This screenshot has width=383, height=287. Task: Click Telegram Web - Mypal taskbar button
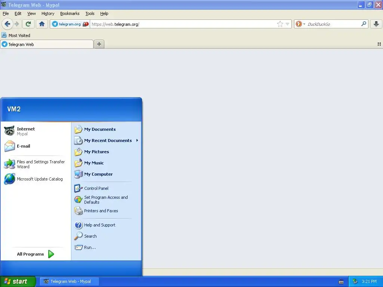tap(69, 281)
